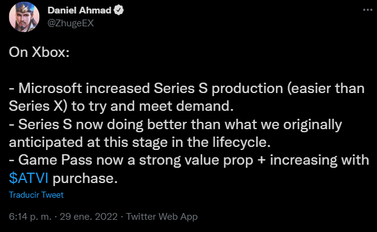Click the "Series X) to try and meet demand." line
This screenshot has width=377, height=232.
pos(121,106)
